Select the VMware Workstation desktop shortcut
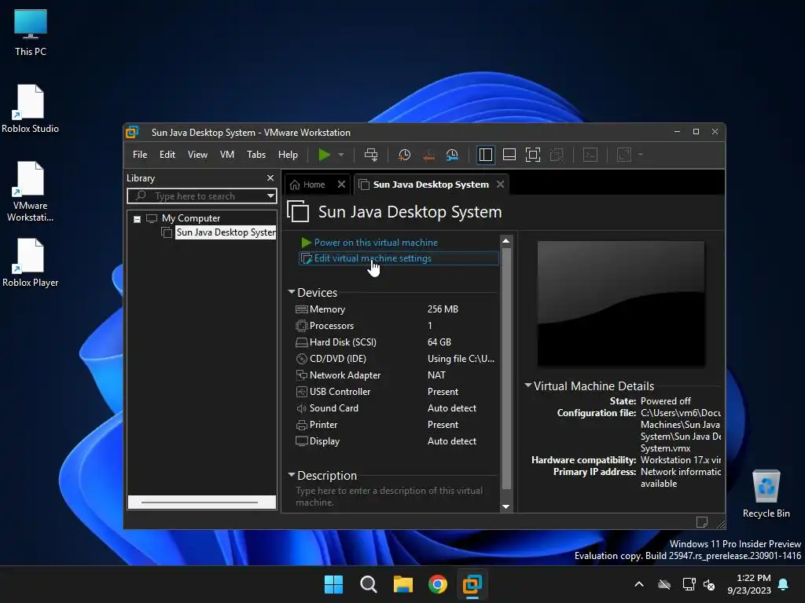Screen dimensions: 805x603 click(x=31, y=192)
